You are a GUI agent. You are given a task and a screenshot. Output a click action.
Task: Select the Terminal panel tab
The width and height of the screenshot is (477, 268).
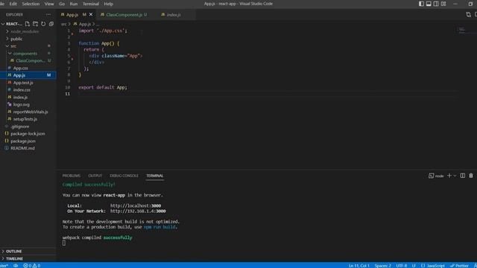(155, 176)
